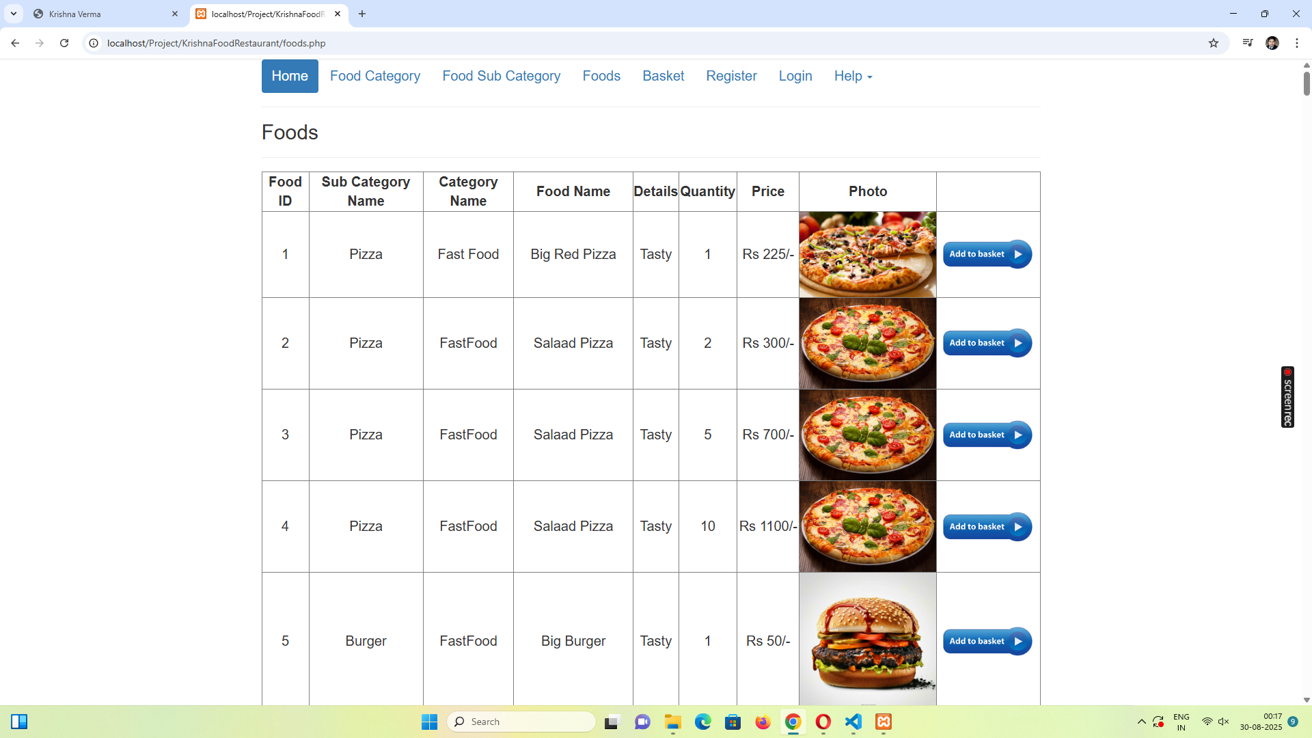Go back using browser back arrow

click(x=15, y=43)
